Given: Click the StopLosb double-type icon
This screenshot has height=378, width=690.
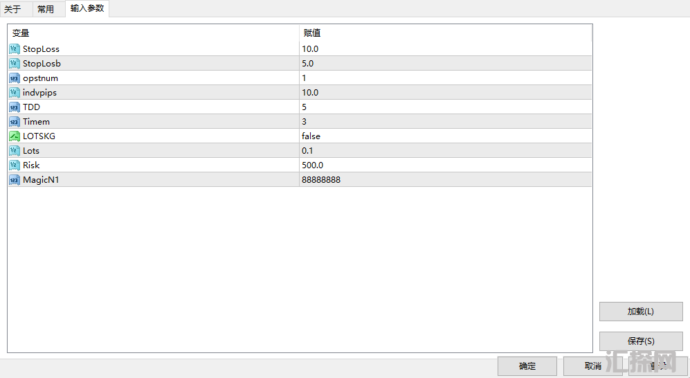Looking at the screenshot, I should [x=15, y=64].
